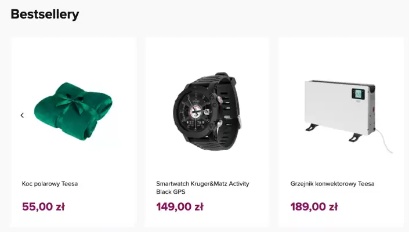Click the smartwatch's round dial face
The image size is (409, 232).
[x=195, y=111]
